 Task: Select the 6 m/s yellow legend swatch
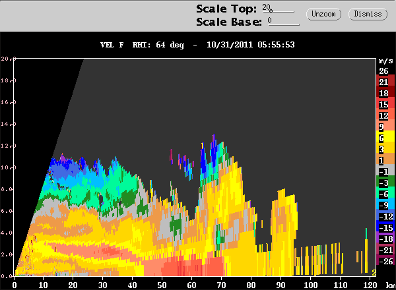(x=385, y=138)
